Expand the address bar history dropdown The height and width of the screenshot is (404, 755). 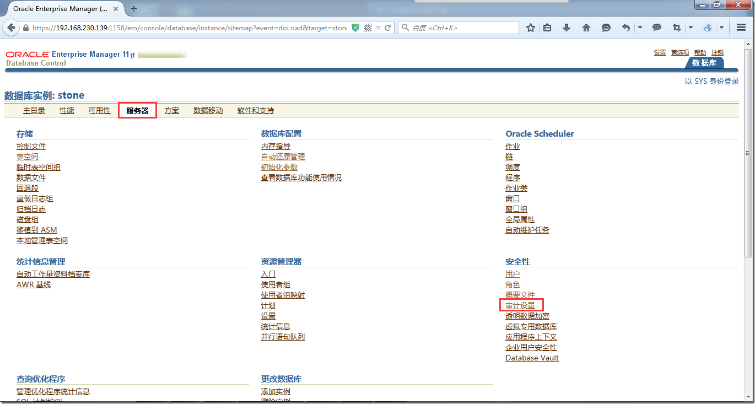point(379,28)
